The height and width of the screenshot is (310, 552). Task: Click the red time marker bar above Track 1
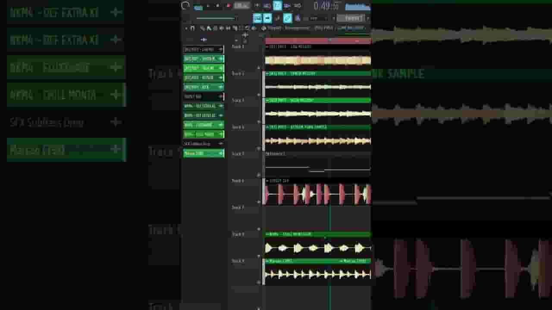click(318, 40)
